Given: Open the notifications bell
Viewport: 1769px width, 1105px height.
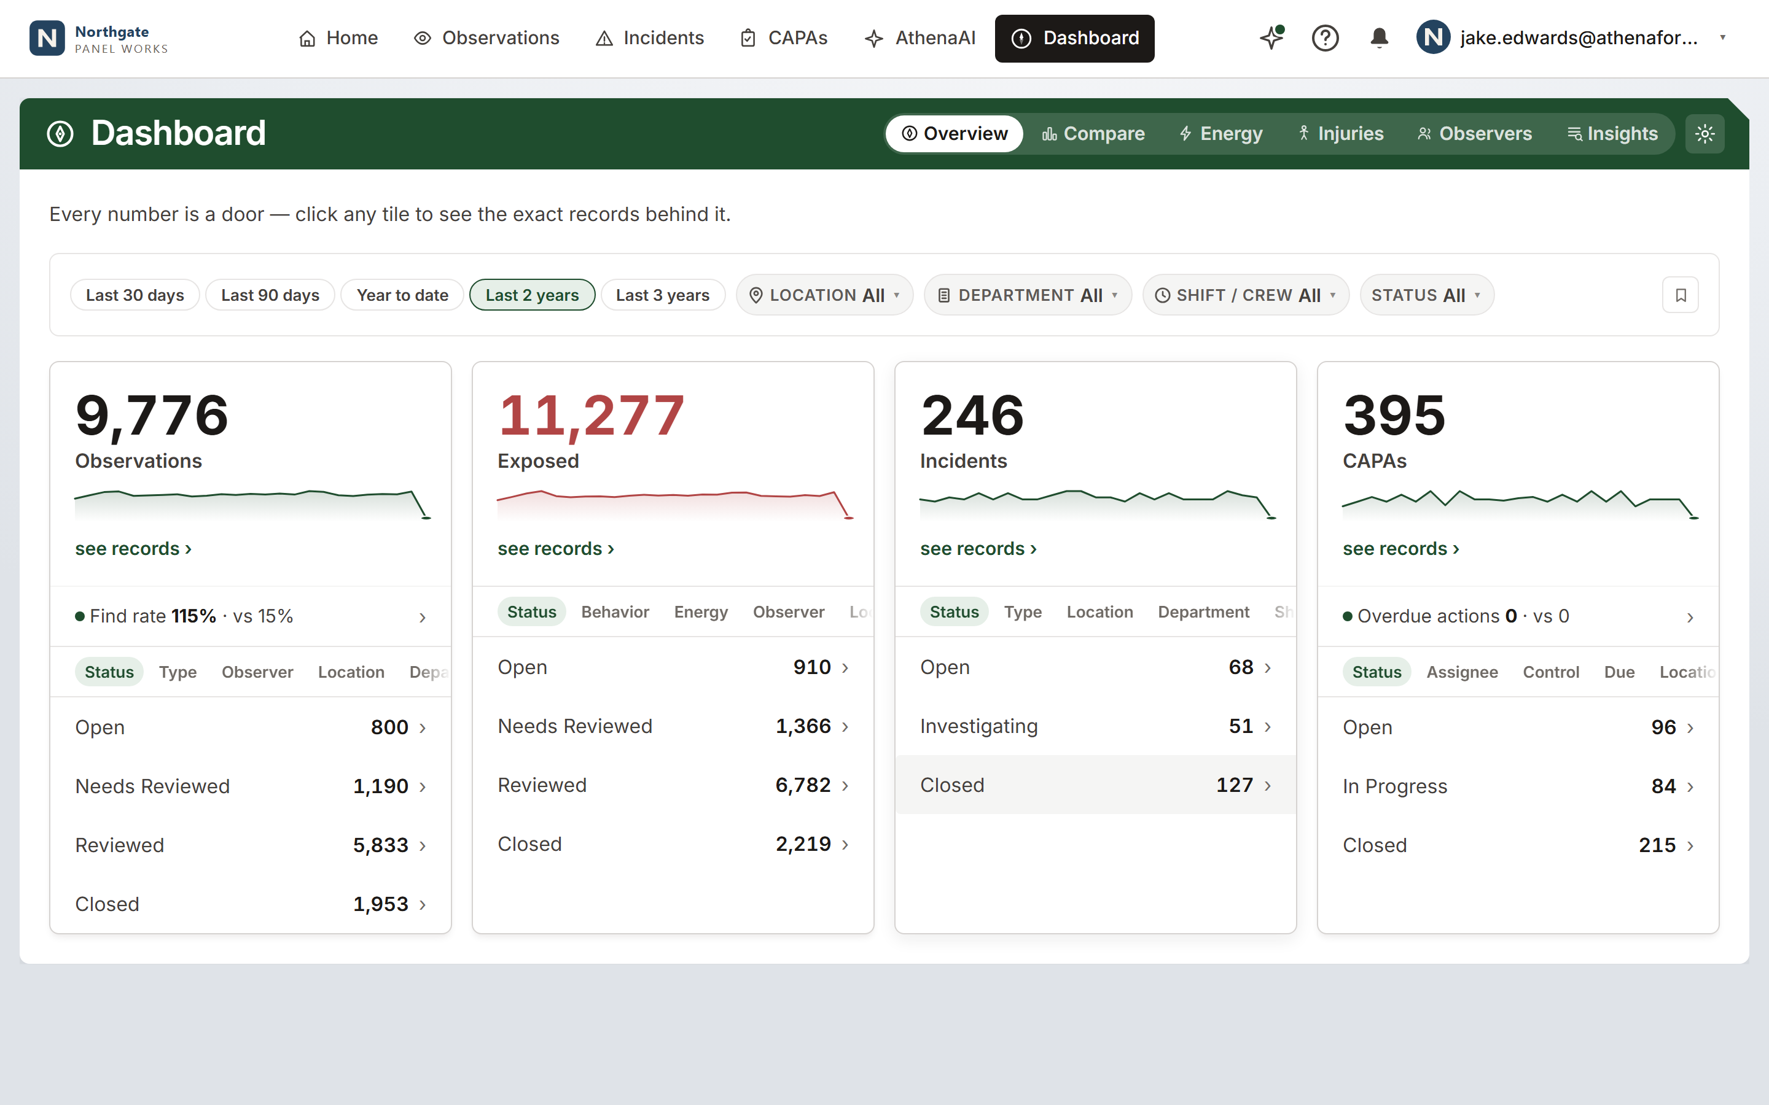Looking at the screenshot, I should pyautogui.click(x=1378, y=37).
